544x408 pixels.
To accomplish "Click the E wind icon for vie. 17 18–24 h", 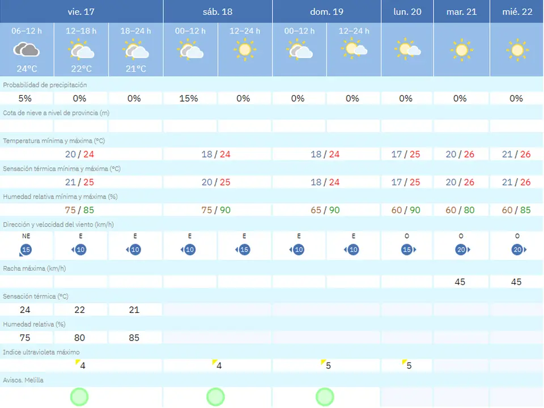I will 134,250.
